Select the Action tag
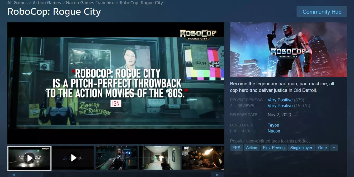The image size is (354, 177). 252,148
